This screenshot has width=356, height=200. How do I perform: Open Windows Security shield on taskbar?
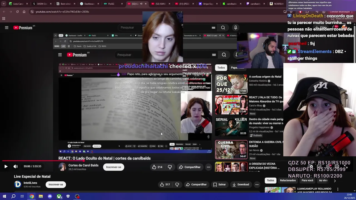tap(68, 196)
